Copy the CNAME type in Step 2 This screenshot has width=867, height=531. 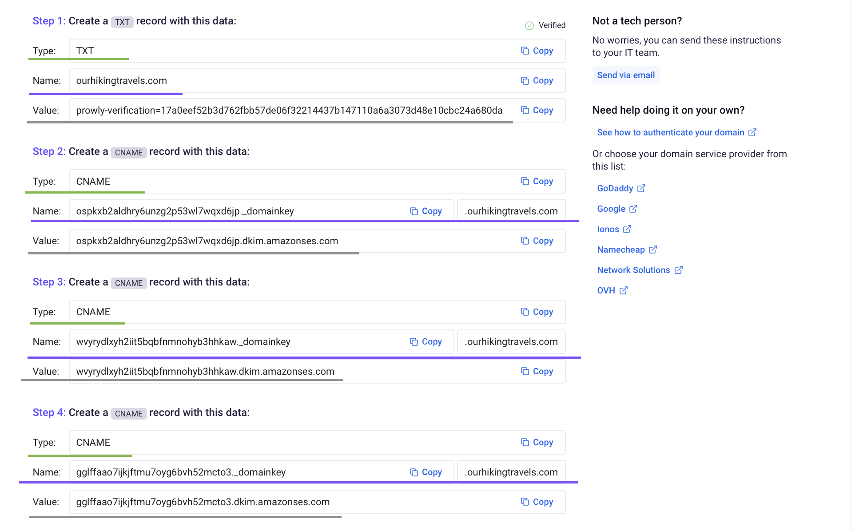[537, 181]
